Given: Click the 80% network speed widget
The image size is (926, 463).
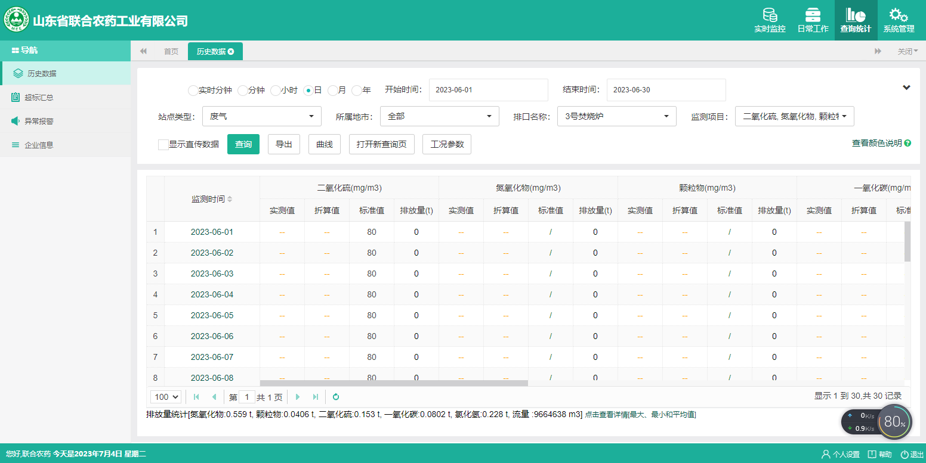Looking at the screenshot, I should pyautogui.click(x=895, y=421).
